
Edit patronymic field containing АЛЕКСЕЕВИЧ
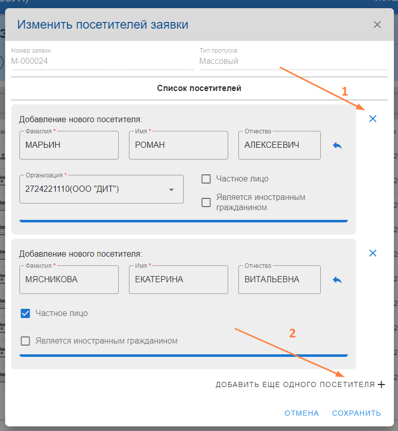(x=279, y=145)
